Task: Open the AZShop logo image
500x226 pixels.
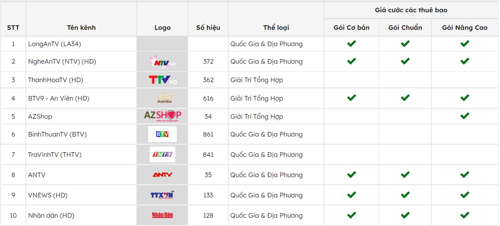Action: coord(162,116)
